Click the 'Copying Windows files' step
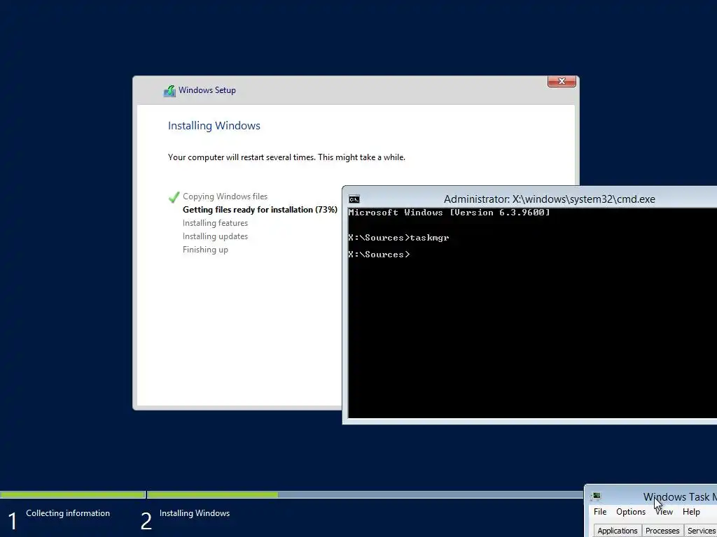Image resolution: width=717 pixels, height=537 pixels. pos(225,196)
